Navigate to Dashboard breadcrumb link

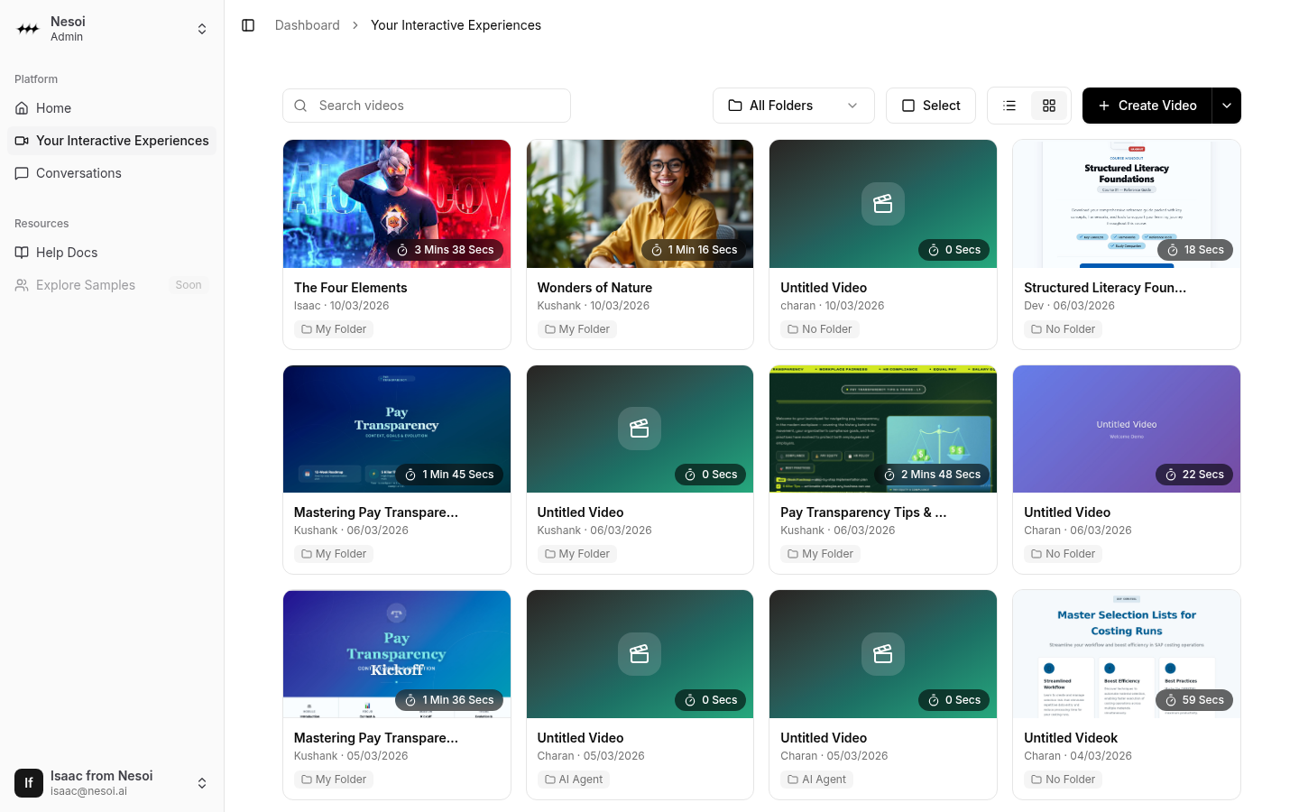307,25
